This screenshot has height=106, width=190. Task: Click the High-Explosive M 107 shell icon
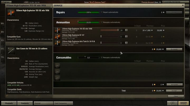(57, 36)
